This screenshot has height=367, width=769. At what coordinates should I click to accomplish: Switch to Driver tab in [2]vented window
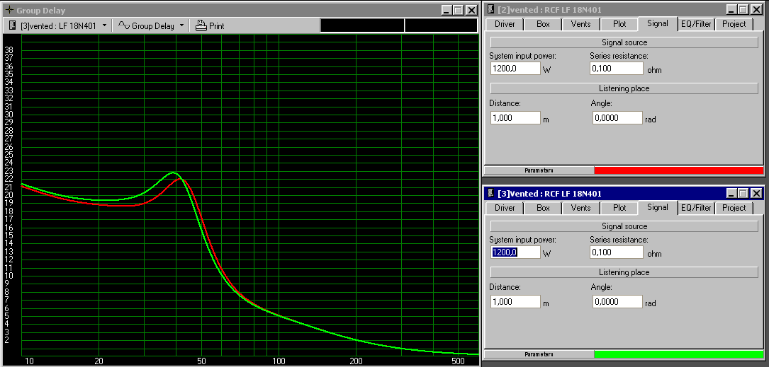tap(505, 24)
